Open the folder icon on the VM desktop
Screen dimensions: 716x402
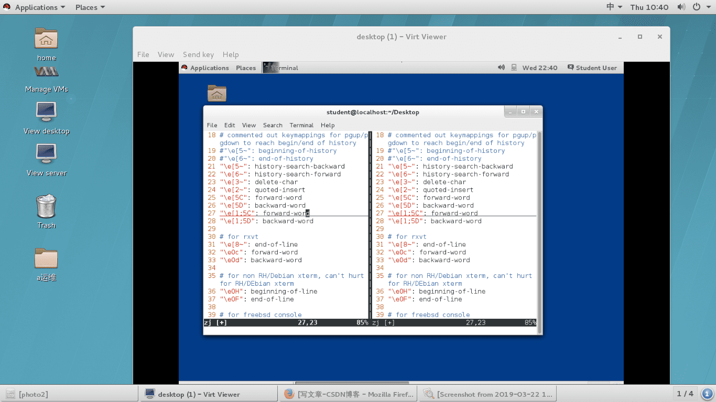point(216,93)
